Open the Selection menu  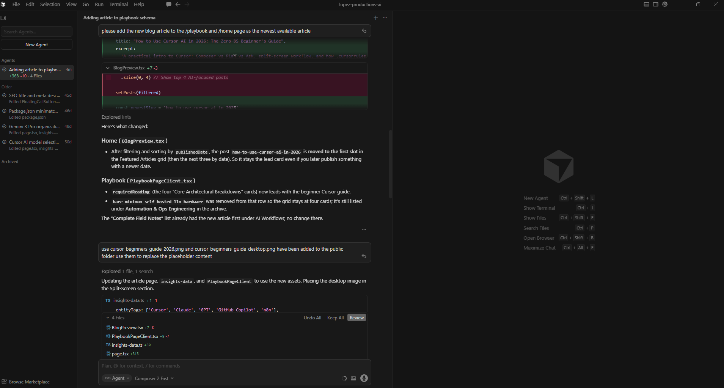tap(50, 5)
